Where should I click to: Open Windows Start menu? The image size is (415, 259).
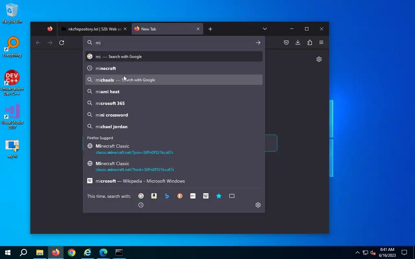8,253
